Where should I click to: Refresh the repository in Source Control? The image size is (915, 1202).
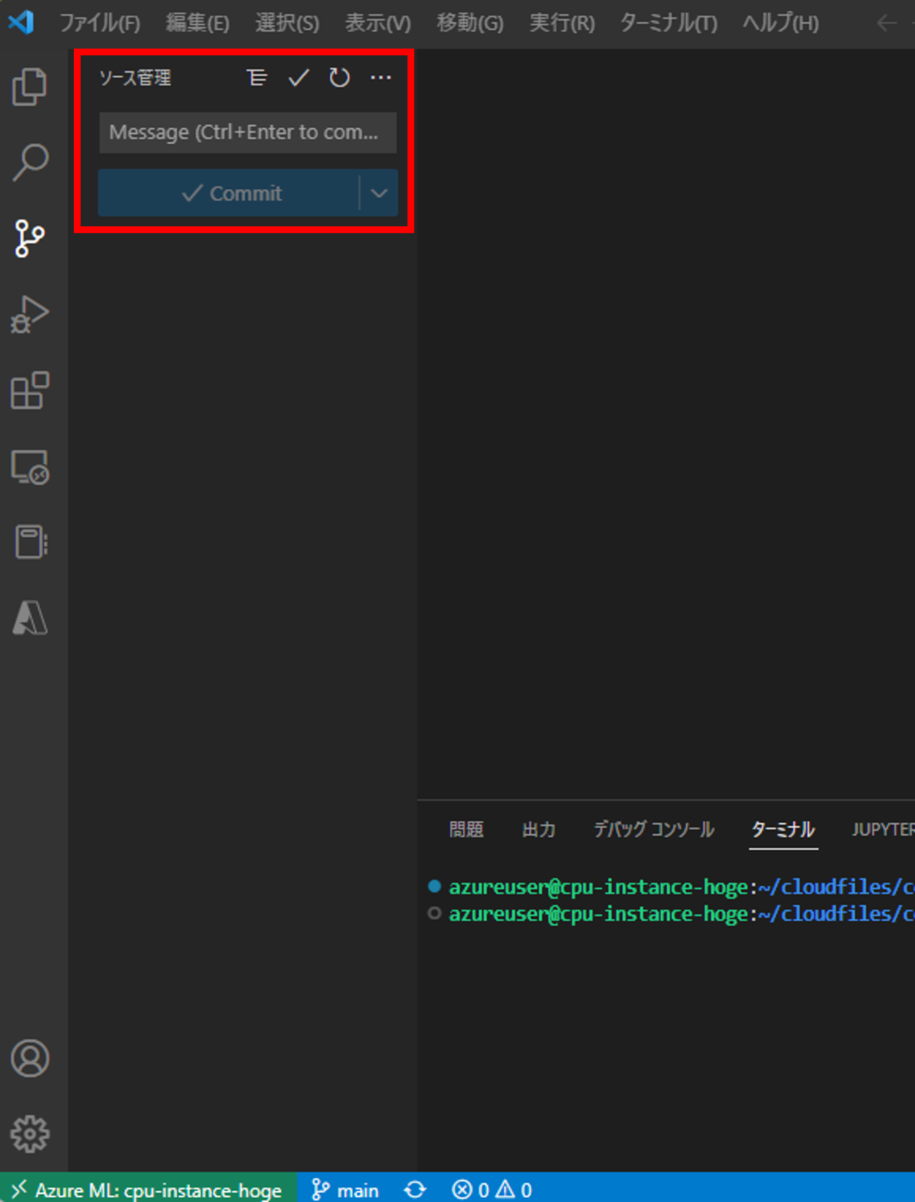point(339,78)
